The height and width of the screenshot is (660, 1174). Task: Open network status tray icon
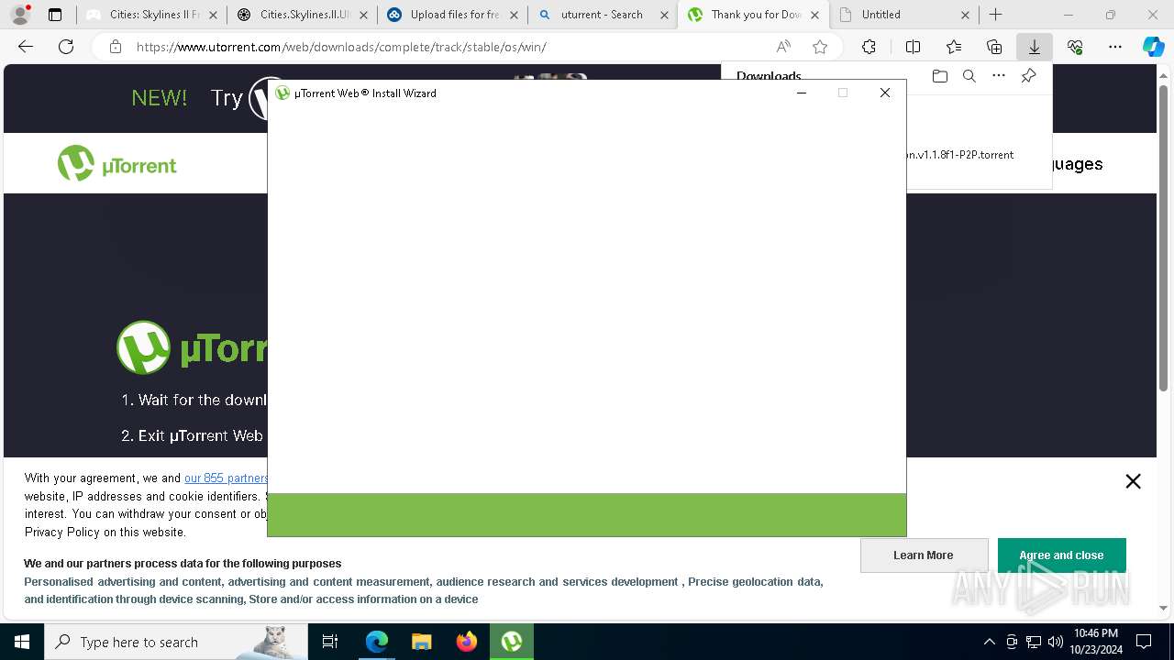point(1034,642)
